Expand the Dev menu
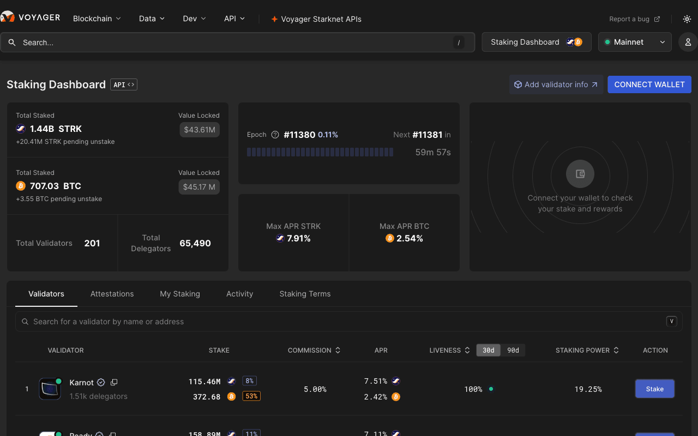 (194, 19)
